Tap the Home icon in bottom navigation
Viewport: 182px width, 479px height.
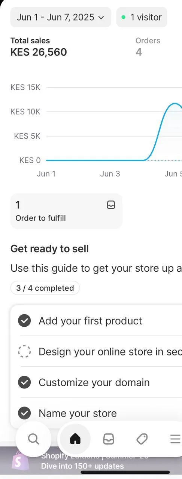[x=75, y=439]
